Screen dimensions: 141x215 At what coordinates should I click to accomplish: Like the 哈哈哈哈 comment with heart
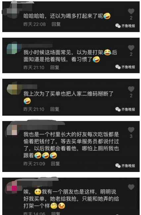pyautogui.click(x=131, y=11)
